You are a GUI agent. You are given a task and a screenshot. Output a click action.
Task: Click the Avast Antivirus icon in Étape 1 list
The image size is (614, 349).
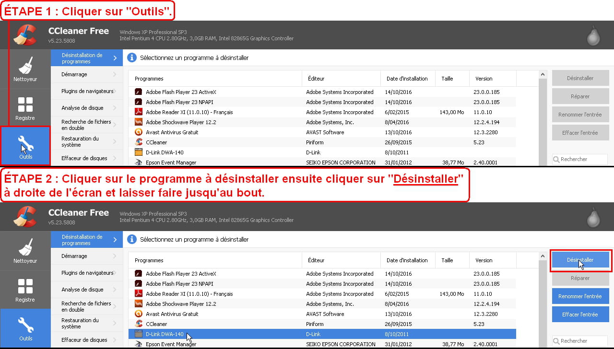click(x=139, y=132)
